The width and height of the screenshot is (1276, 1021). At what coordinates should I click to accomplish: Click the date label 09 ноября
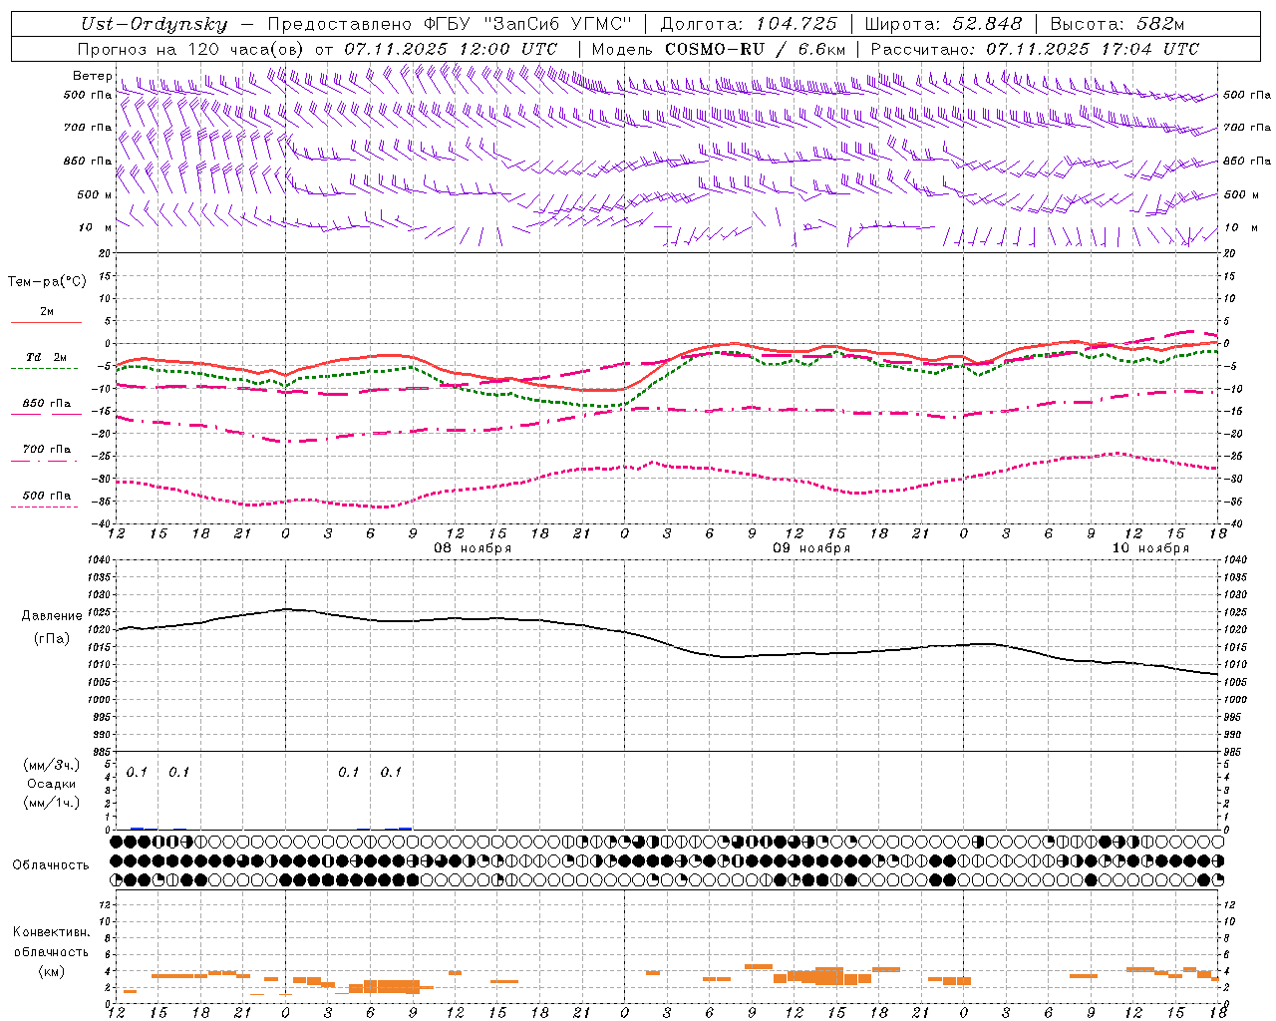(811, 547)
